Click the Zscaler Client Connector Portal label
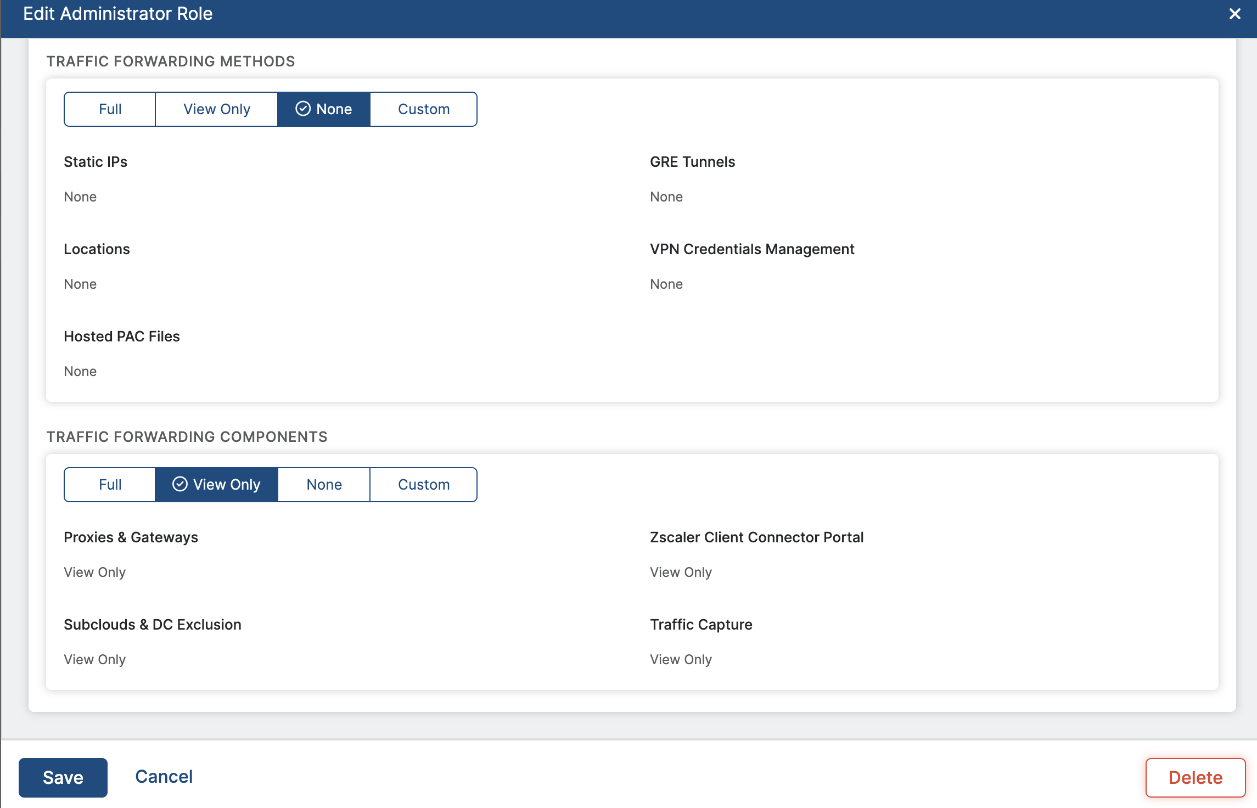This screenshot has height=808, width=1257. [x=756, y=537]
